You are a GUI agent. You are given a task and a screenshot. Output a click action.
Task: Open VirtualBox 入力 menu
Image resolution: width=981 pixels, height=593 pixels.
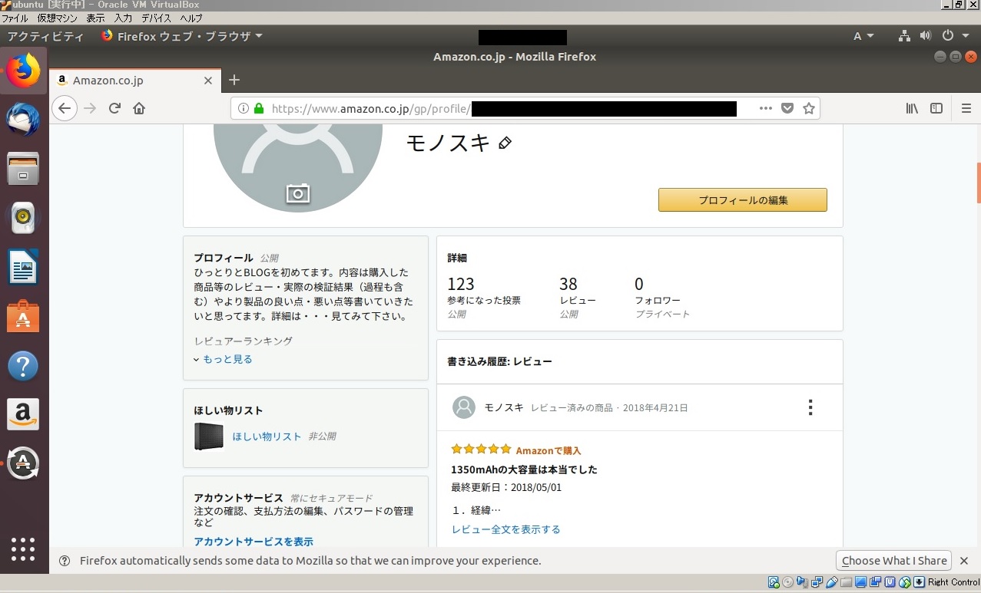[123, 18]
